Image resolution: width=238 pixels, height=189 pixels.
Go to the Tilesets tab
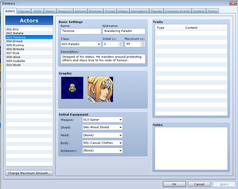(156, 11)
